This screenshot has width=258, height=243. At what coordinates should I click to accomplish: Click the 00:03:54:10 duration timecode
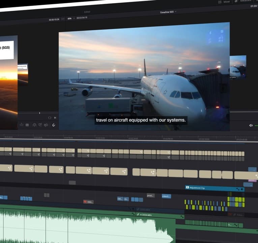[x=82, y=18]
